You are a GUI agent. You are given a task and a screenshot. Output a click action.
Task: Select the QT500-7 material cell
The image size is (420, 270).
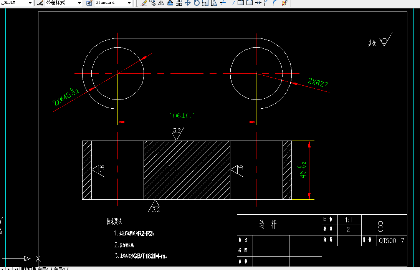click(x=391, y=241)
